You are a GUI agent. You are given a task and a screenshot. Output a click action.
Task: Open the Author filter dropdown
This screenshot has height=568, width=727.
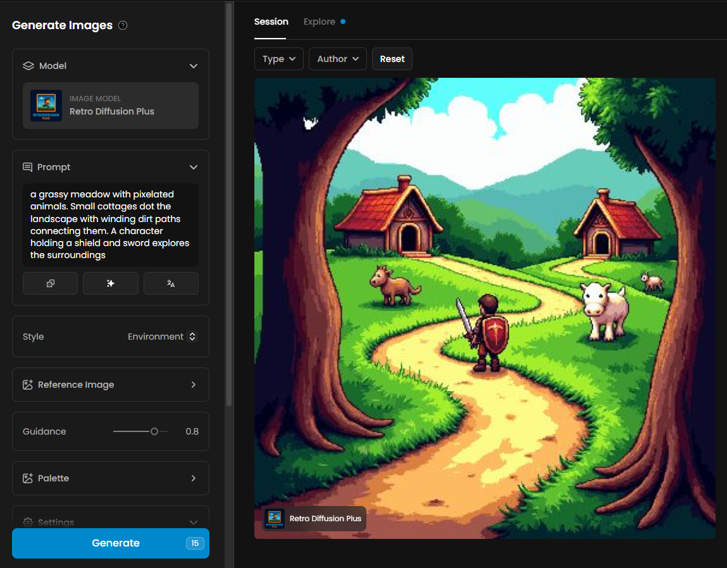click(x=337, y=59)
